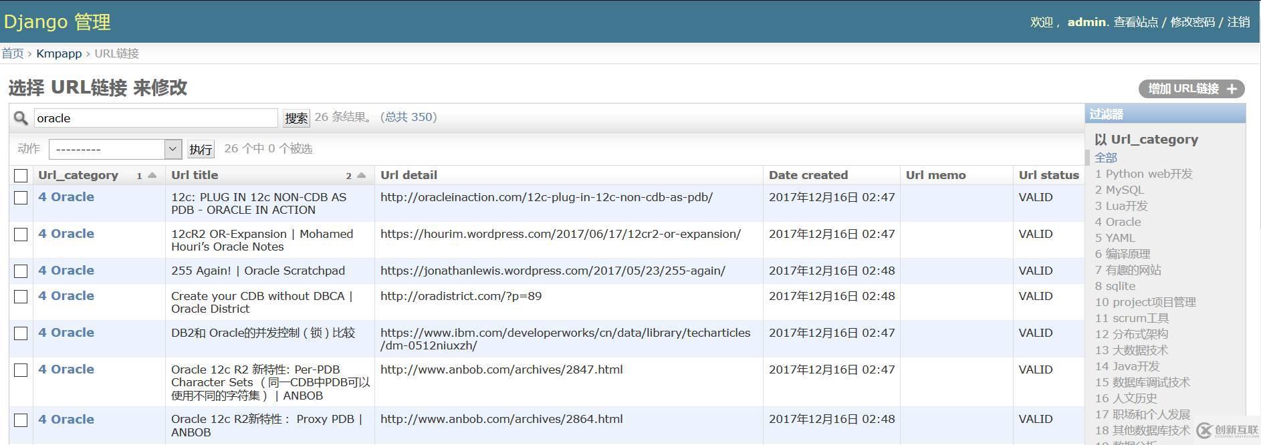Check the row 12cR2 OR-Expansion
Screen dimensions: 1261x445
(21, 235)
